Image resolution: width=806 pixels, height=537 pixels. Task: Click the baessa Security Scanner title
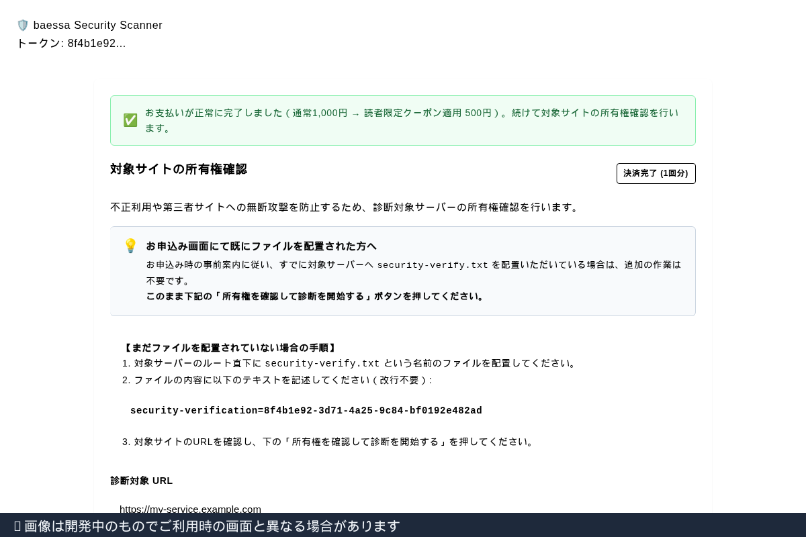(x=98, y=26)
